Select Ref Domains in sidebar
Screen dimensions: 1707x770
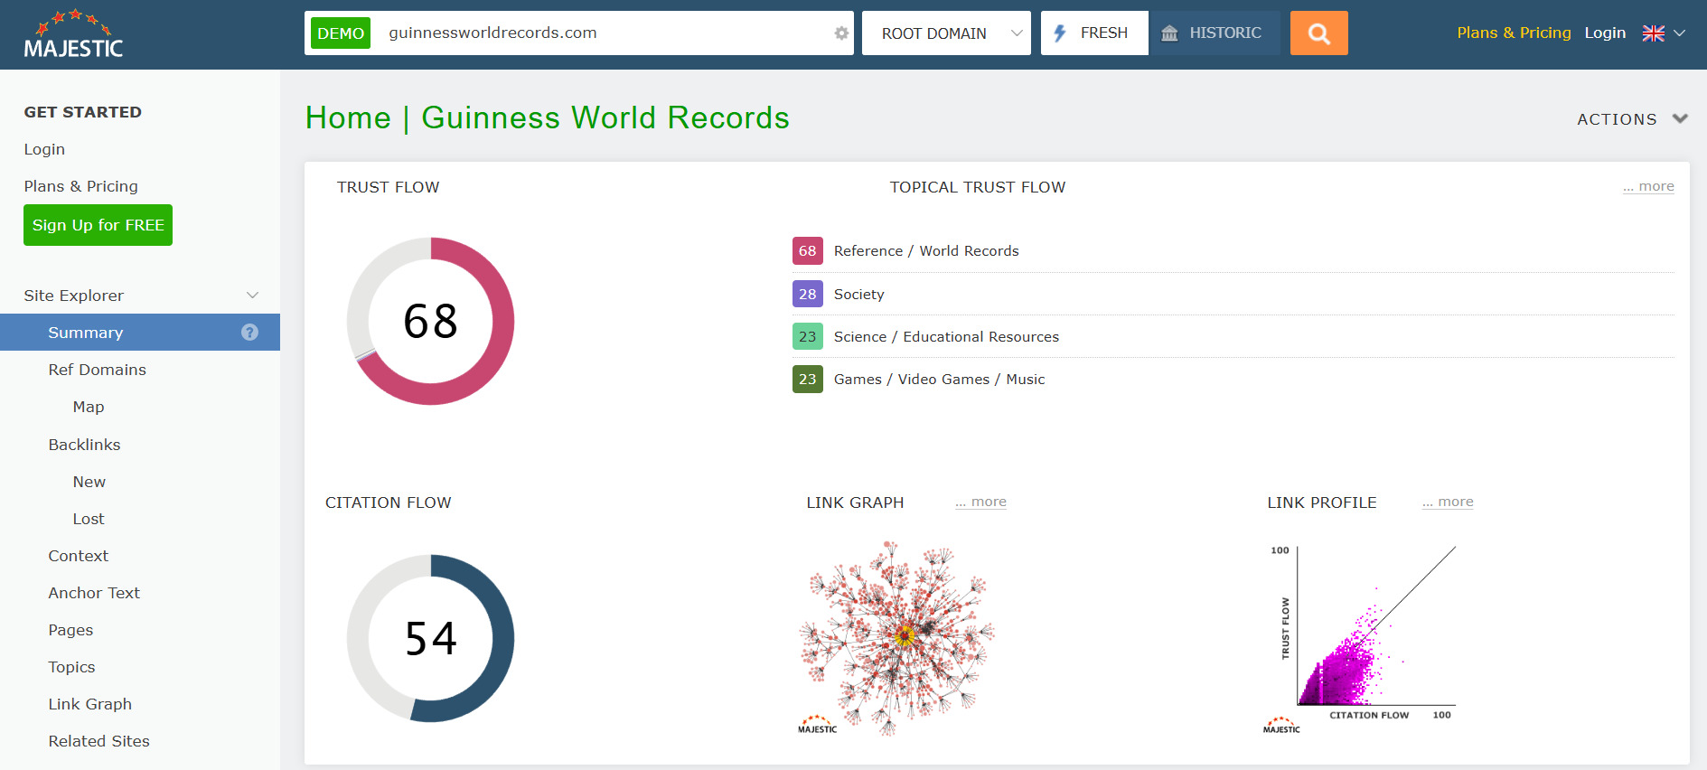[x=97, y=370]
